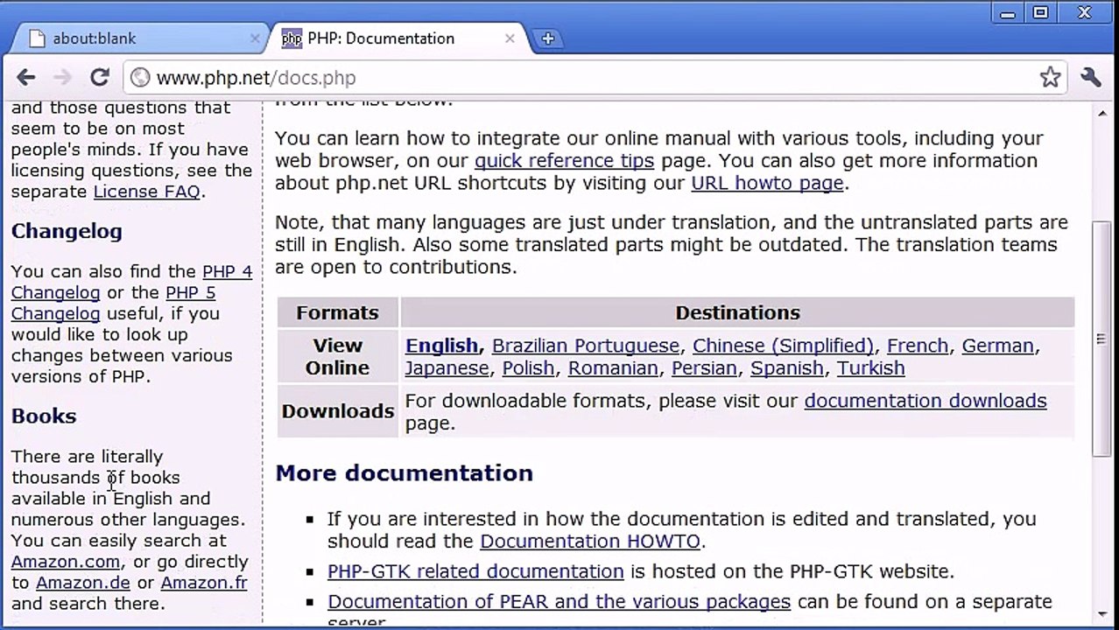
Task: View the Turkish manual
Action: pos(871,368)
